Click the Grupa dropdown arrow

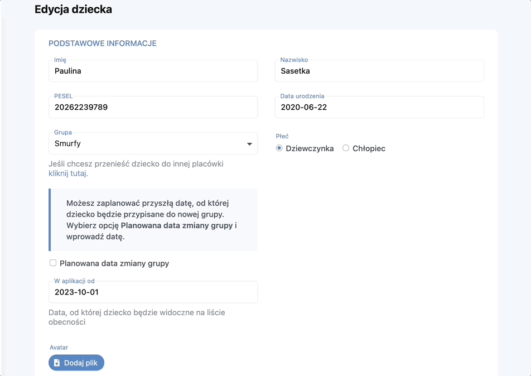click(x=249, y=144)
